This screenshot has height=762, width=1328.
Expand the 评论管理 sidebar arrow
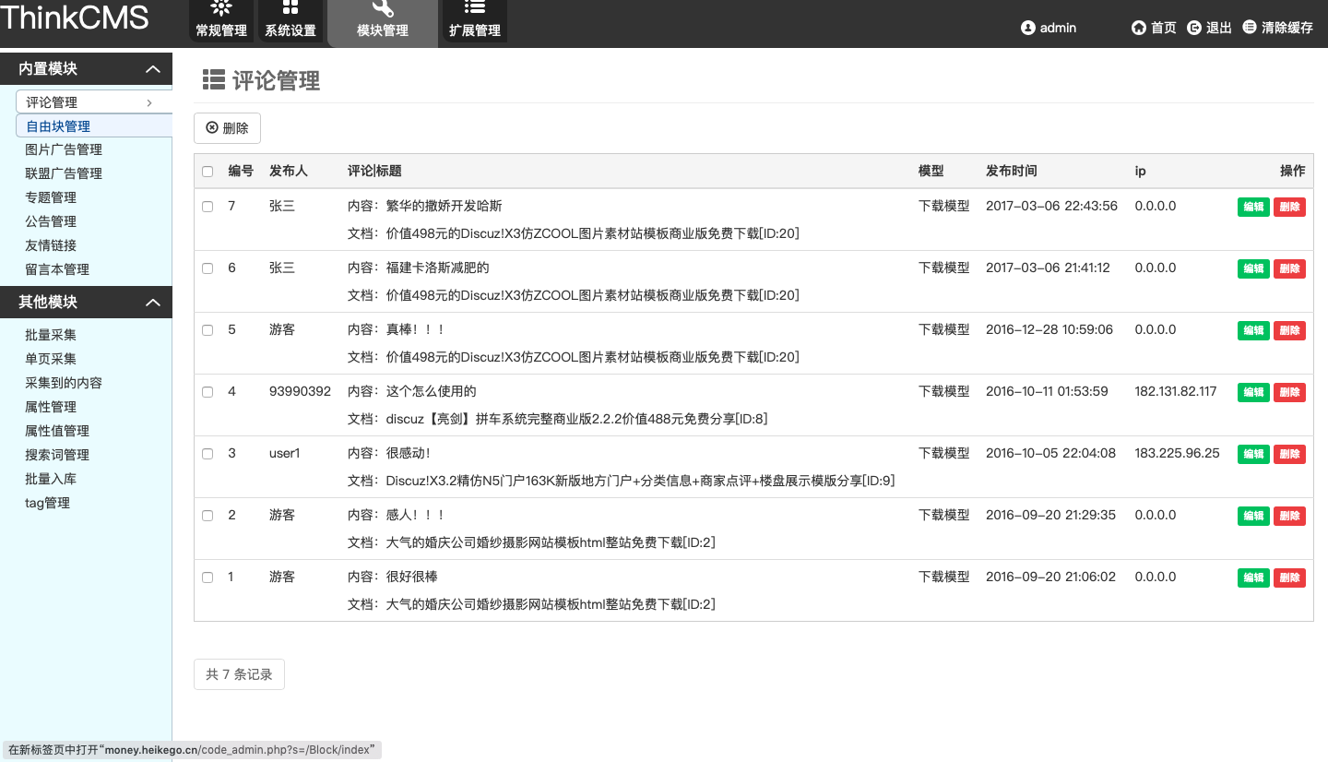pos(149,102)
